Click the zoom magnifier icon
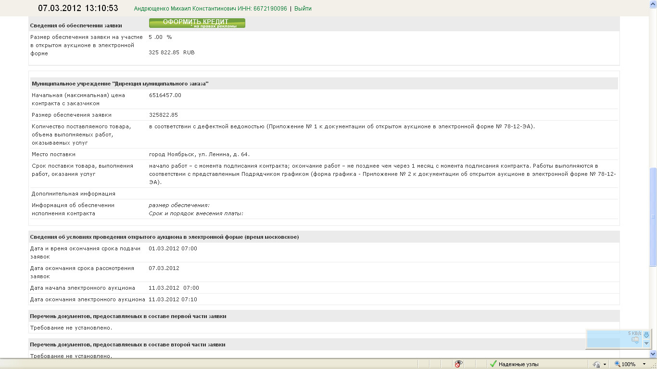Screen dimensions: 657x369 (618, 364)
